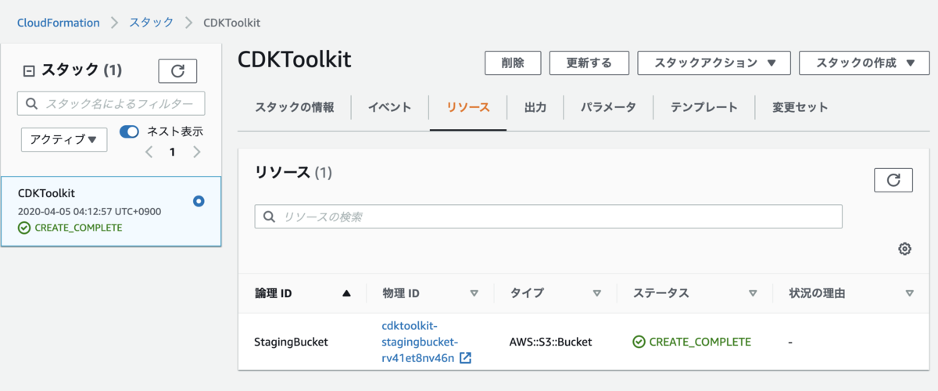Open スタックアクション dropdown
Viewport: 938px width, 391px height.
[714, 63]
